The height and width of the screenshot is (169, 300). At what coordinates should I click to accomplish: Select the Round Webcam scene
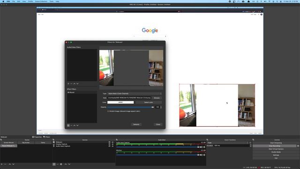coord(8,146)
